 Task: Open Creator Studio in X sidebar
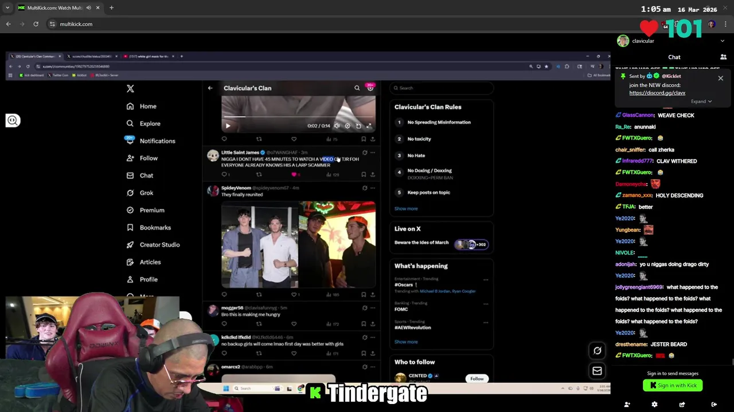(153, 245)
